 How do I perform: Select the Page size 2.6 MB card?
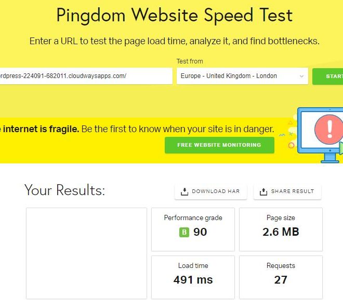tap(281, 229)
